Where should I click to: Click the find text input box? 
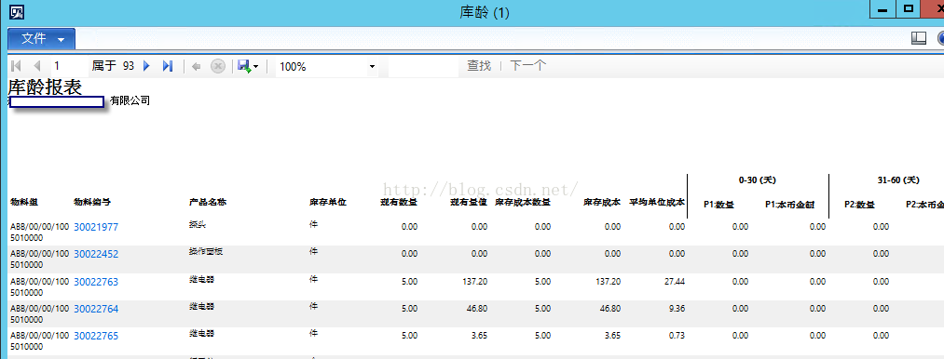[423, 67]
